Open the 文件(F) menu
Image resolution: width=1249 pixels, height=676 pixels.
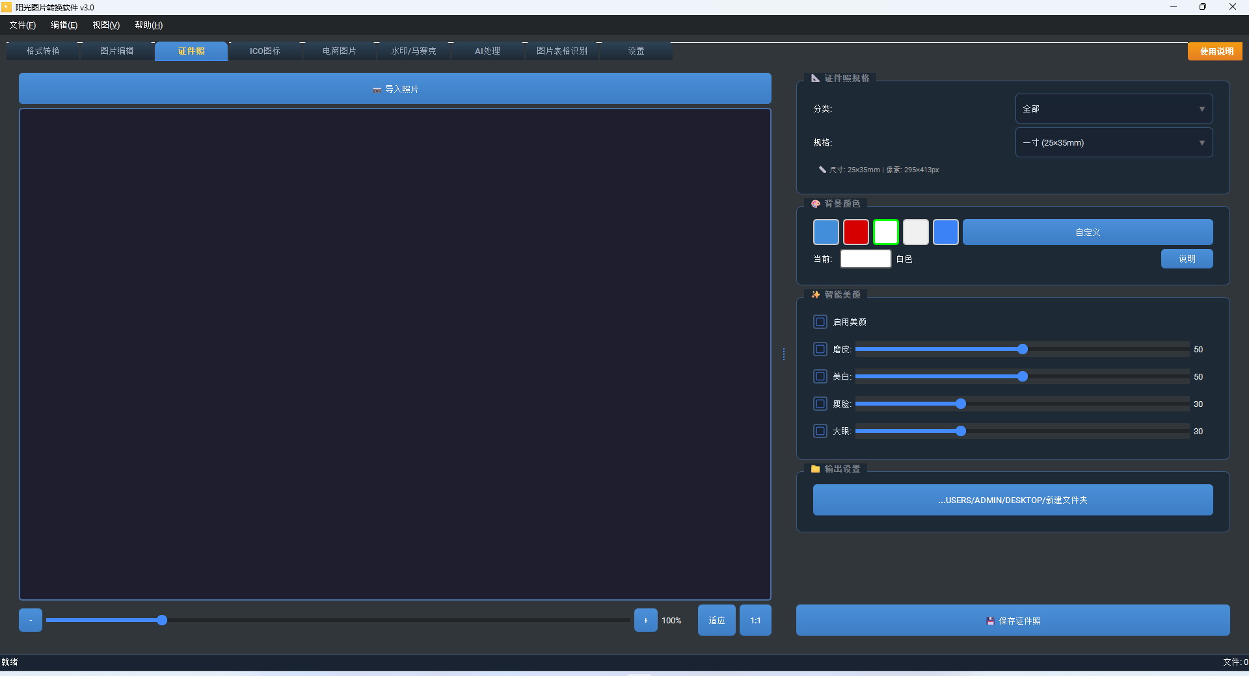(22, 25)
